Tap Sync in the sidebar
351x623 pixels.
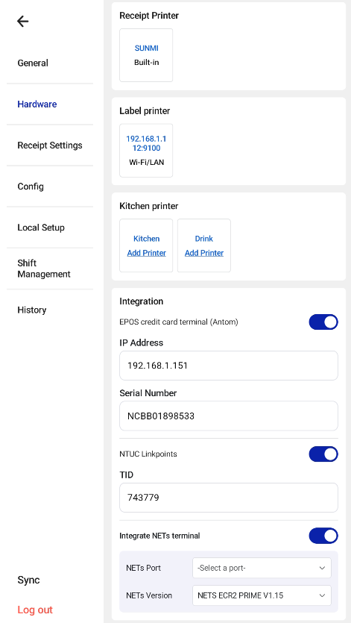pos(28,580)
